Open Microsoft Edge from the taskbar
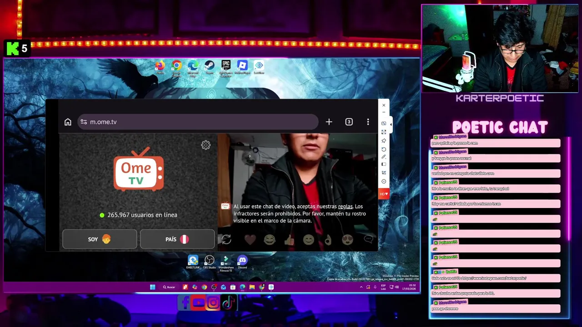The height and width of the screenshot is (327, 582). [x=242, y=287]
